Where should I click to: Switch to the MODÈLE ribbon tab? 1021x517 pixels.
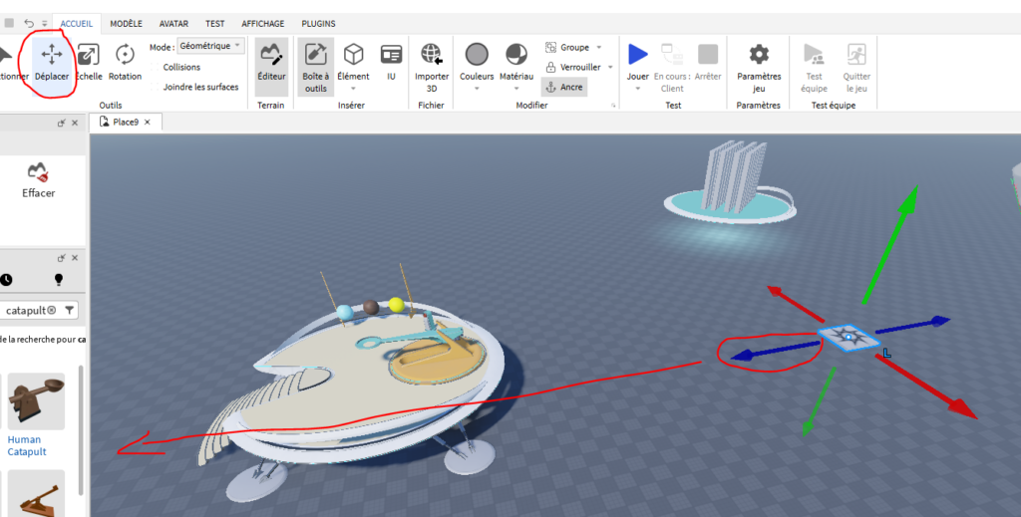pos(126,24)
